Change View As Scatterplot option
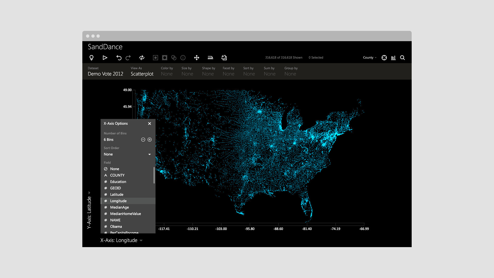The width and height of the screenshot is (494, 278). [142, 71]
